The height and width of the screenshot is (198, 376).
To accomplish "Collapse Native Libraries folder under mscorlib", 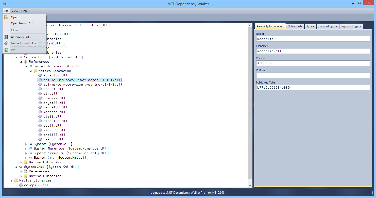I will point(31,71).
